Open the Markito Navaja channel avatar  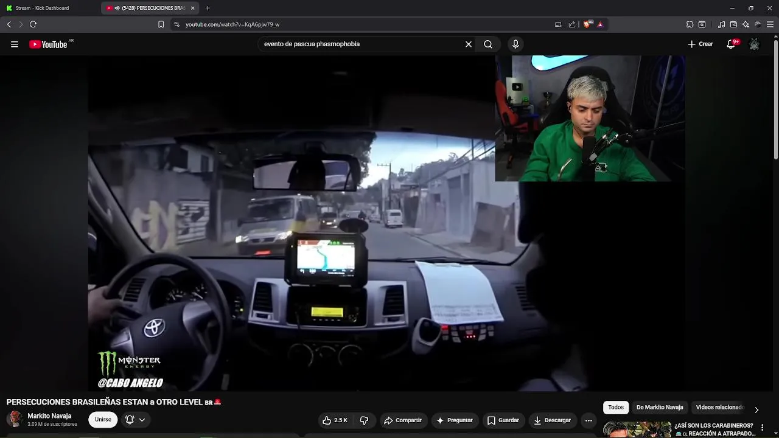point(15,419)
